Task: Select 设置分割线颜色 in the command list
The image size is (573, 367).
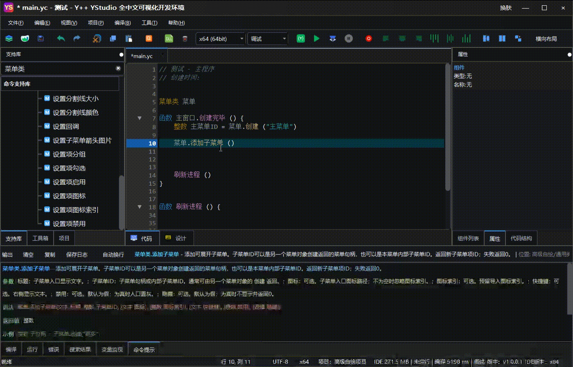Action: pyautogui.click(x=76, y=113)
